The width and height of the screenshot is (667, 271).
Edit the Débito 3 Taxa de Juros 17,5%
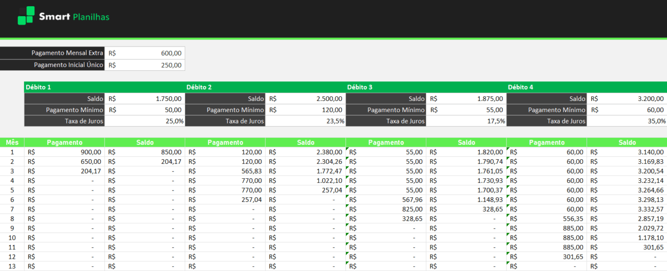[466, 121]
